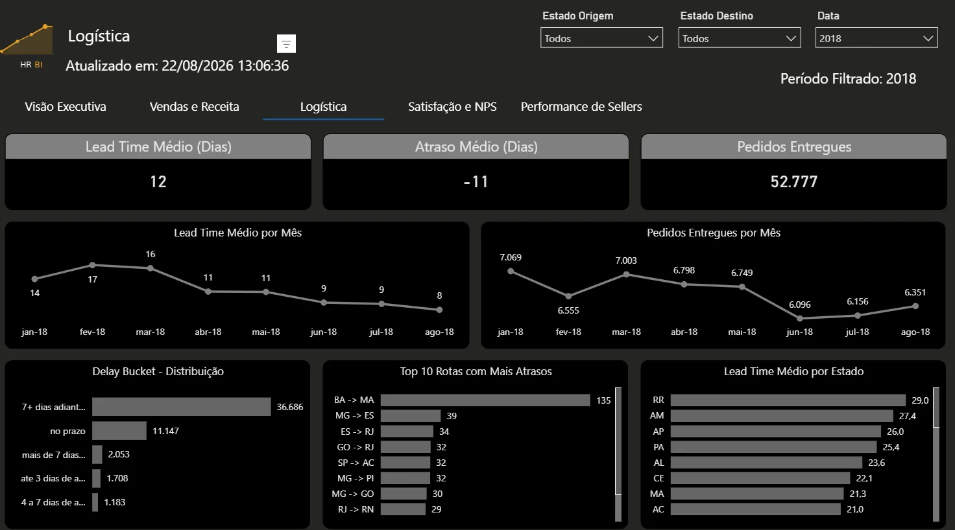The image size is (955, 530).
Task: Open the Estado Destino dropdown
Action: tap(740, 38)
